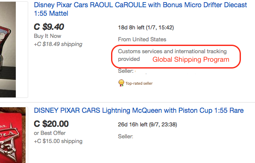Click the Seller label in second listing
Viewport: 255px width, 163px height.
126,137
